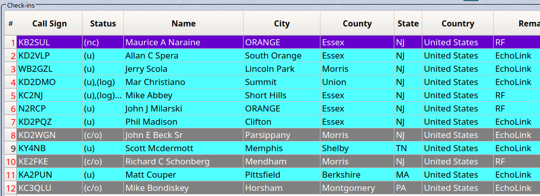Screen dimensions: 540x196
Task: Click row number 9
Action: pyautogui.click(x=11, y=148)
